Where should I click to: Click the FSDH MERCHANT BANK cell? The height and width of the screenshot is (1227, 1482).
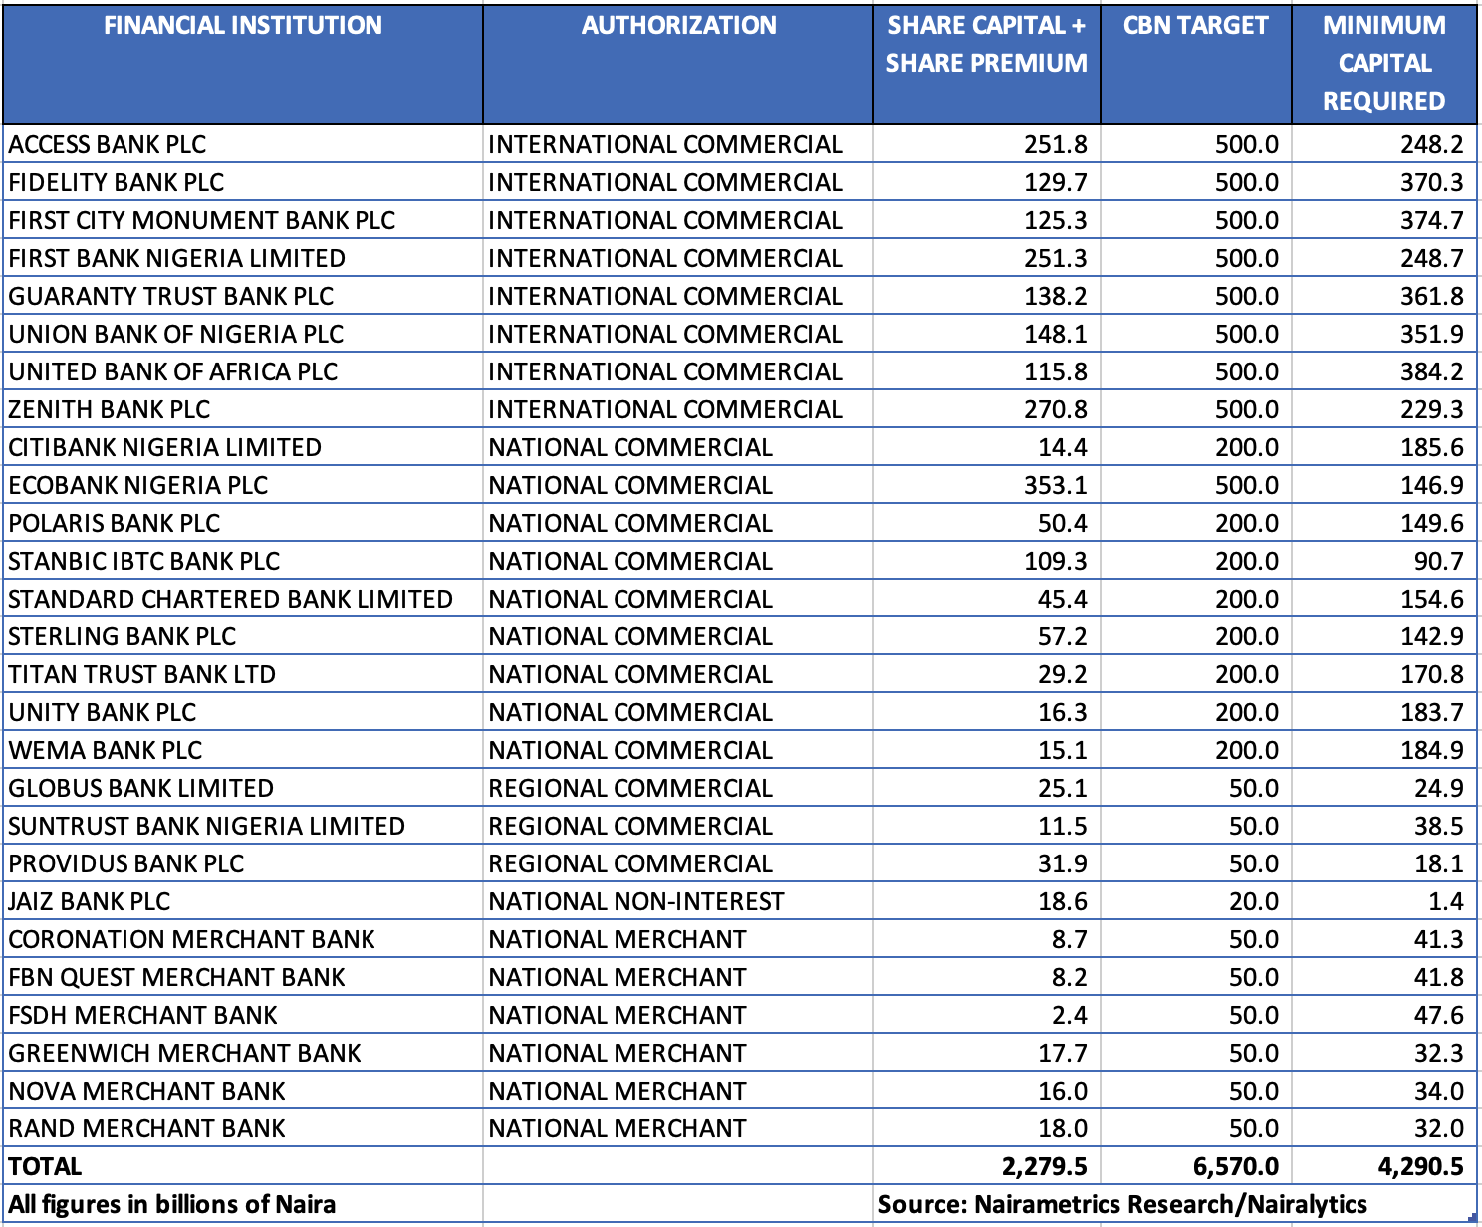(143, 1015)
